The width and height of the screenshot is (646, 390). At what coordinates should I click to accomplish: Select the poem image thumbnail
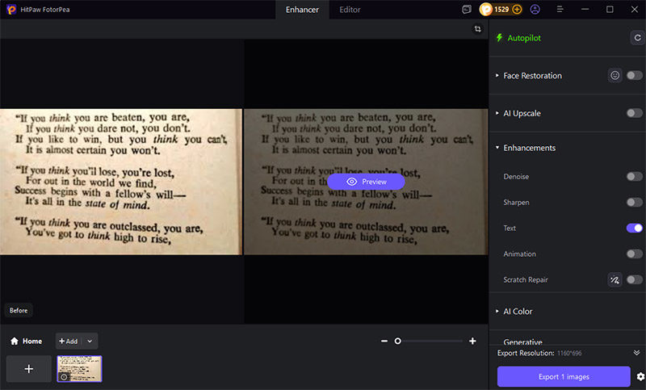[79, 368]
